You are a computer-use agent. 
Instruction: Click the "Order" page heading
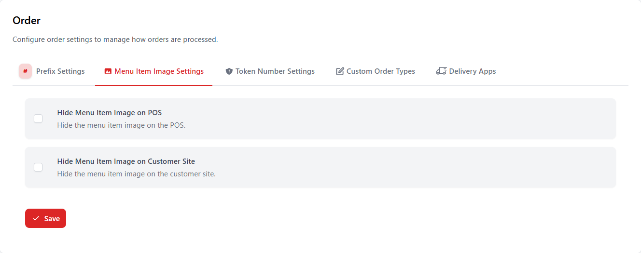pos(27,20)
